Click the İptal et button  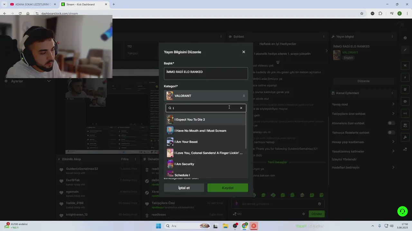pos(184,188)
